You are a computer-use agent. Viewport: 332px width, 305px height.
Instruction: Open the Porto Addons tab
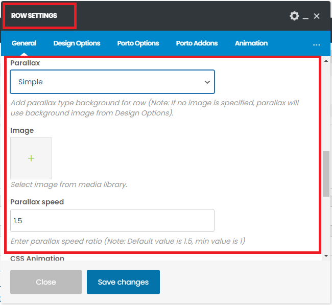pos(197,43)
